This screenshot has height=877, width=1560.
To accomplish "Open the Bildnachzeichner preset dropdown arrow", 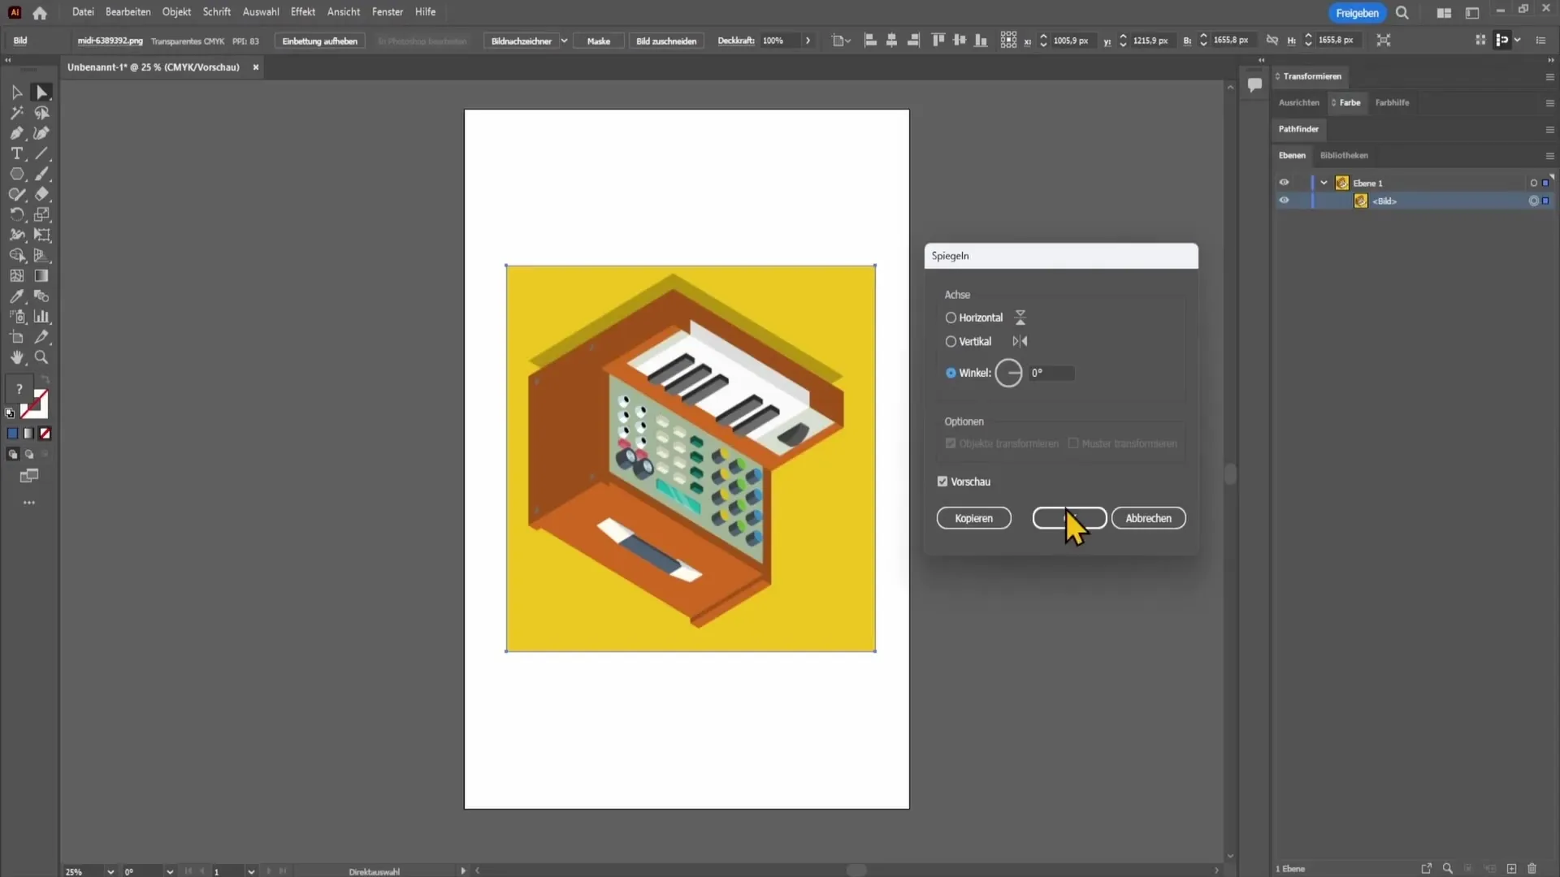I will 564,41.
